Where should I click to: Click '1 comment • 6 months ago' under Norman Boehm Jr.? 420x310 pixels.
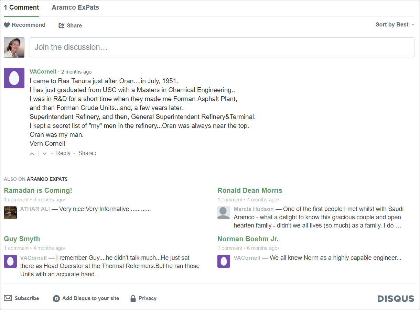coord(248,248)
